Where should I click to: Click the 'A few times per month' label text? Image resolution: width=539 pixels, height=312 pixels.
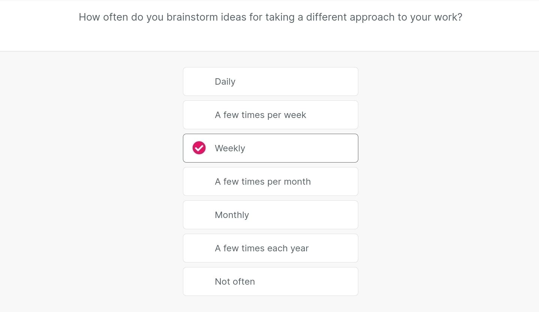[x=262, y=182]
